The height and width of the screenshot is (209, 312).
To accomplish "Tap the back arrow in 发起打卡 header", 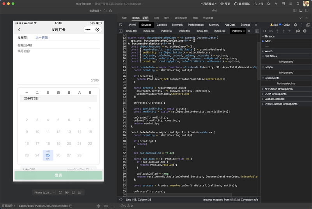I will (19, 30).
